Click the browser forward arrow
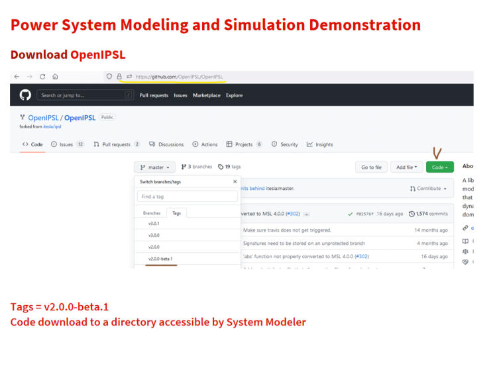This screenshot has width=497, height=372. click(30, 77)
